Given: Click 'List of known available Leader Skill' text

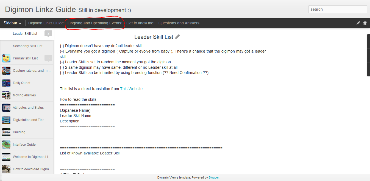Looking at the screenshot, I should click(x=90, y=153).
